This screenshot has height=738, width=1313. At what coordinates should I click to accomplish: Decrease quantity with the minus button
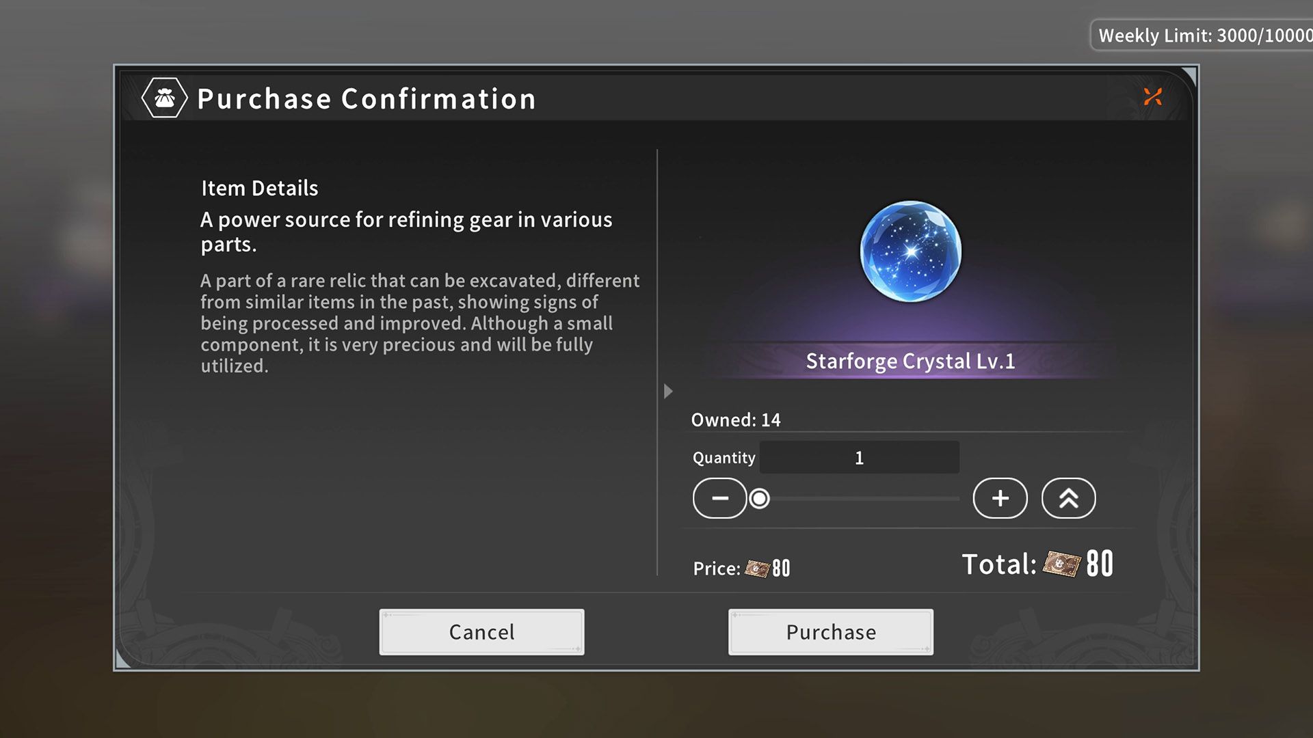point(719,498)
